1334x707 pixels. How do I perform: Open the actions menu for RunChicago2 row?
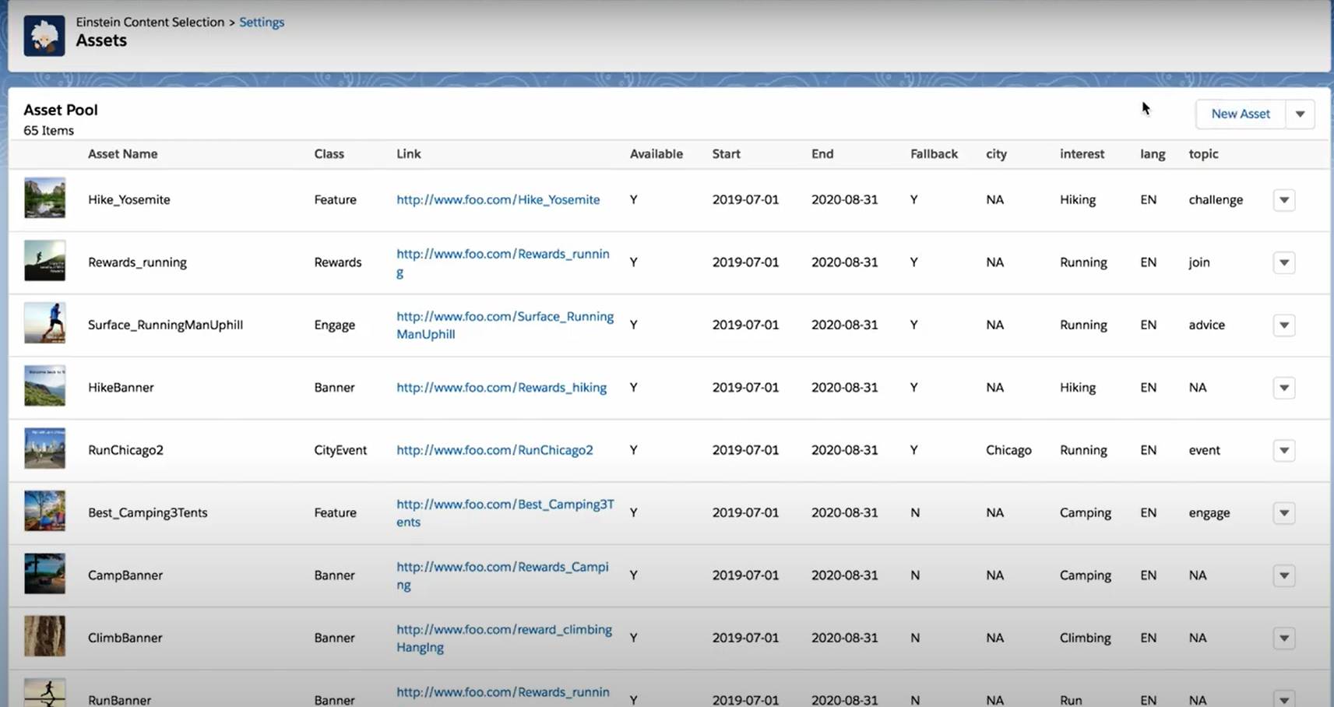(1283, 450)
